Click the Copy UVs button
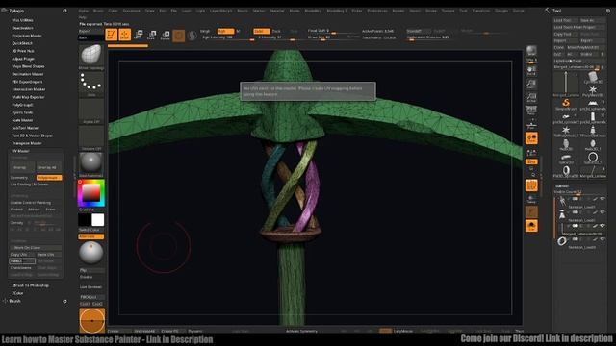The width and height of the screenshot is (616, 346). (x=22, y=254)
